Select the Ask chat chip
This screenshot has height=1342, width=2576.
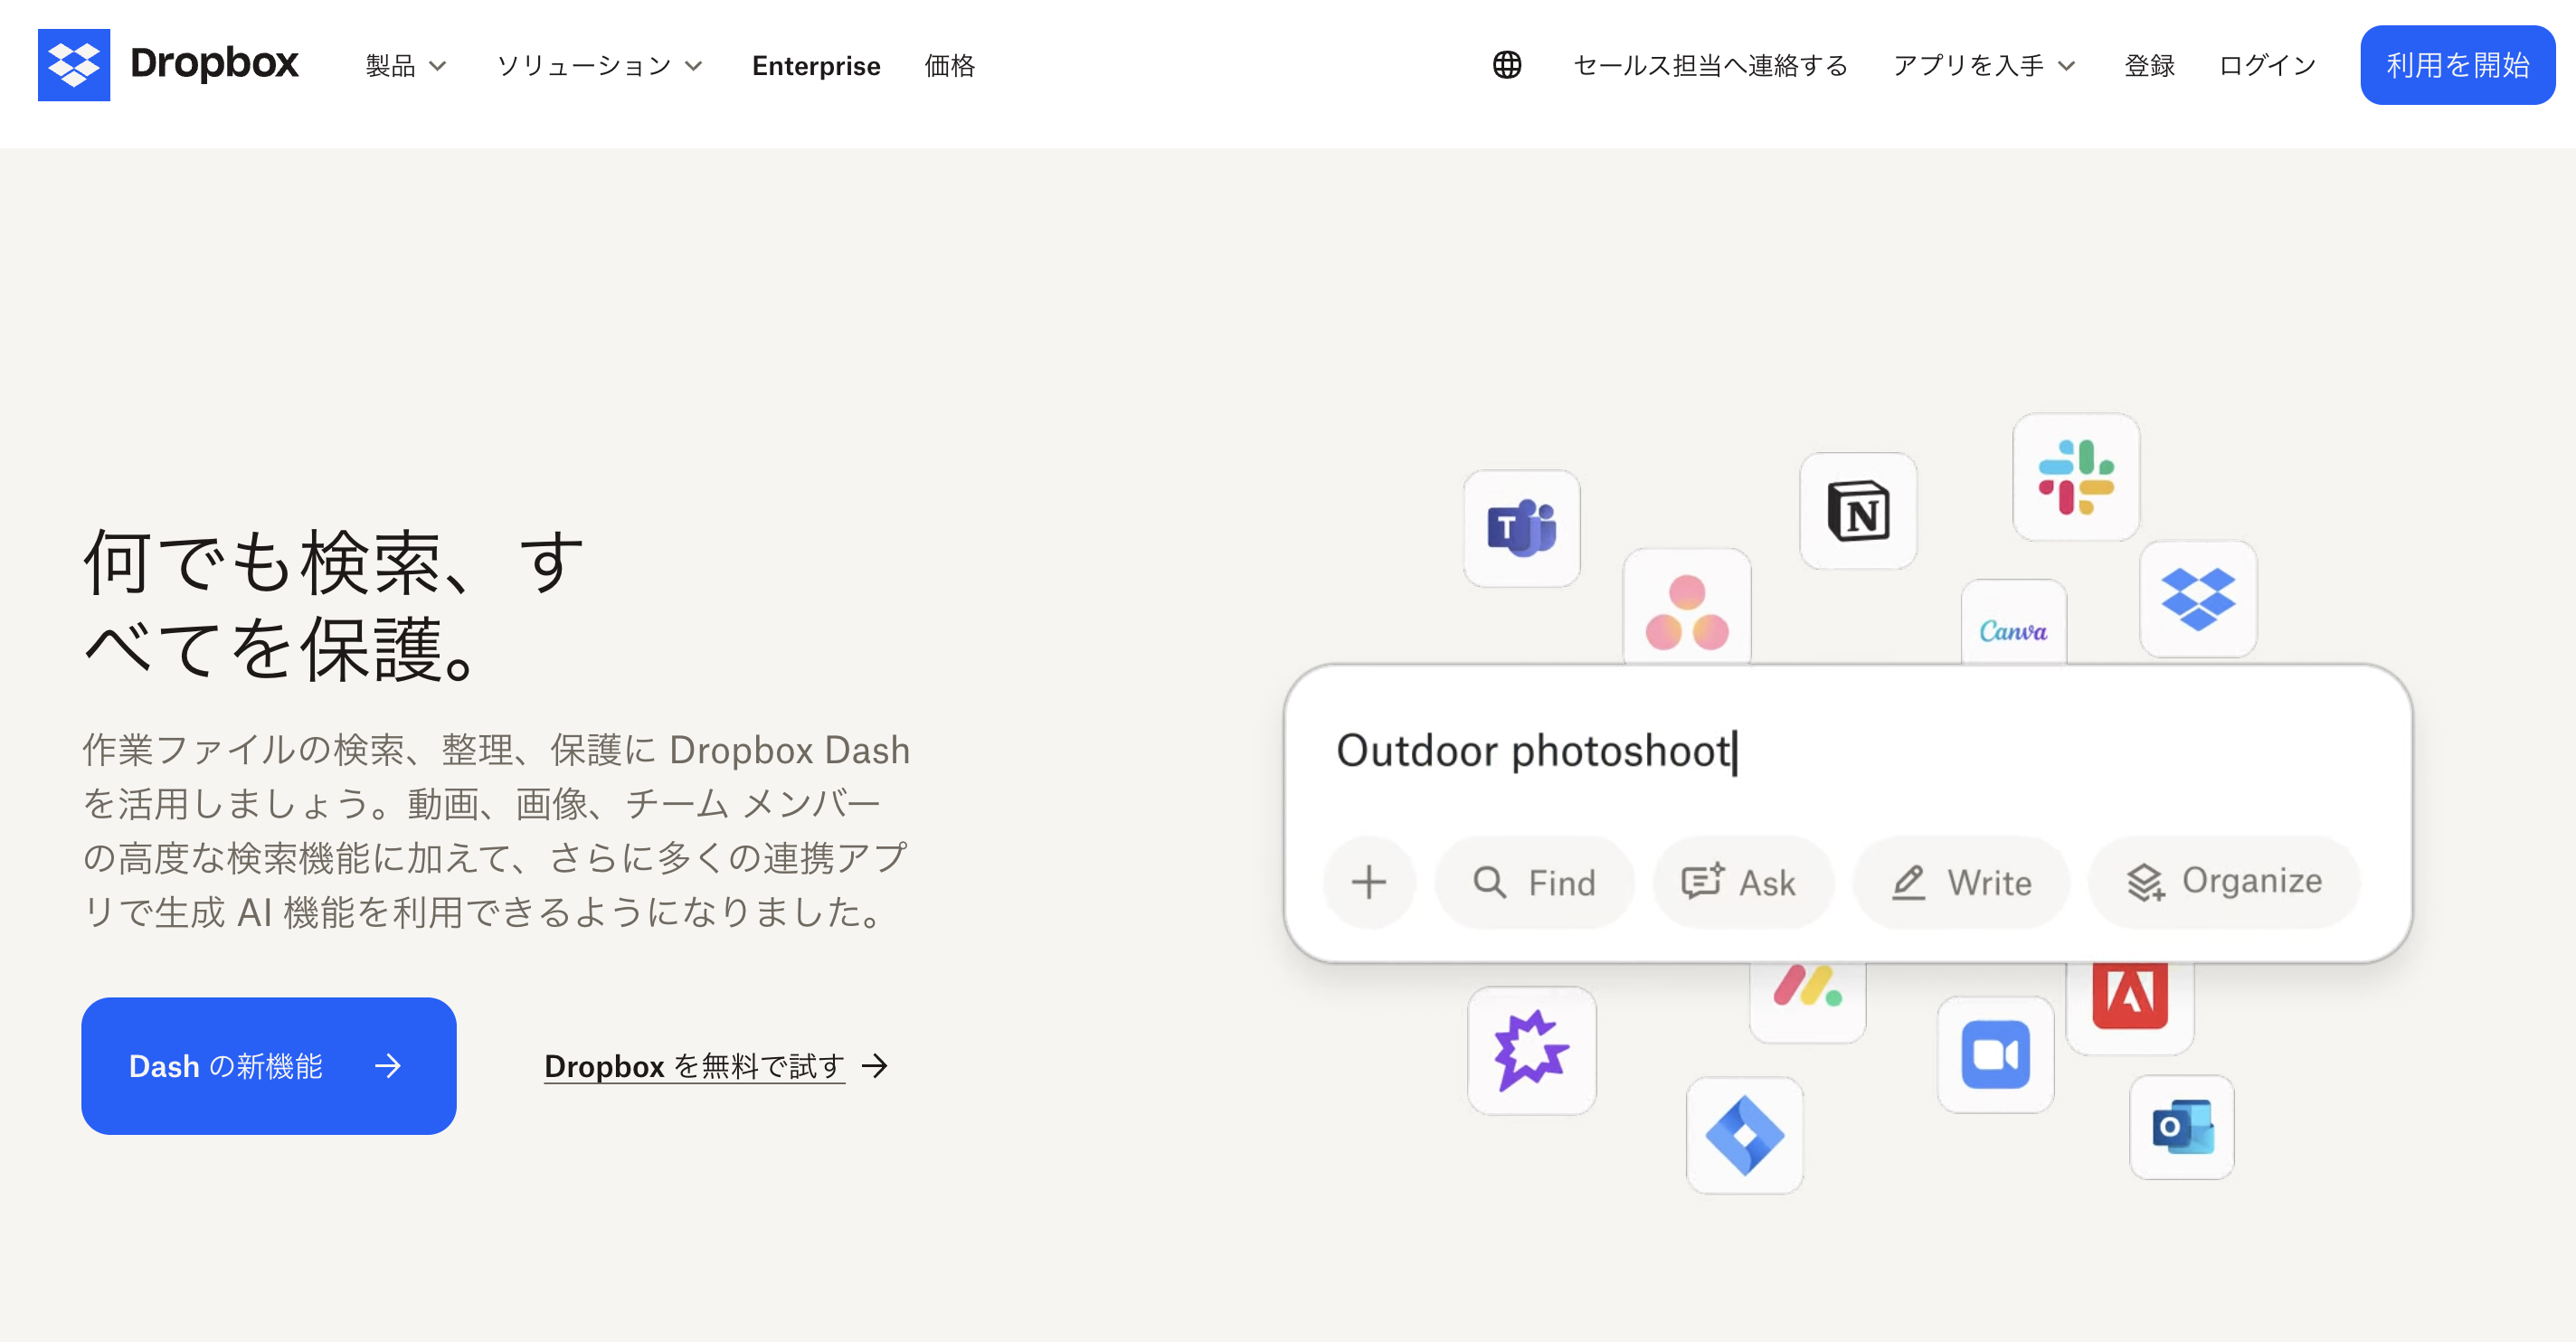pyautogui.click(x=1743, y=882)
